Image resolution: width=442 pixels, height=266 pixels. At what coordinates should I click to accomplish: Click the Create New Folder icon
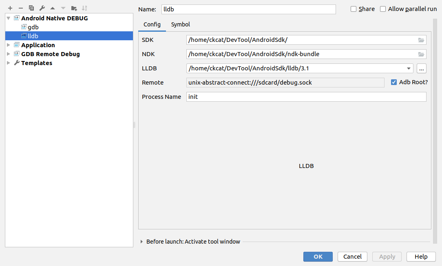point(74,8)
